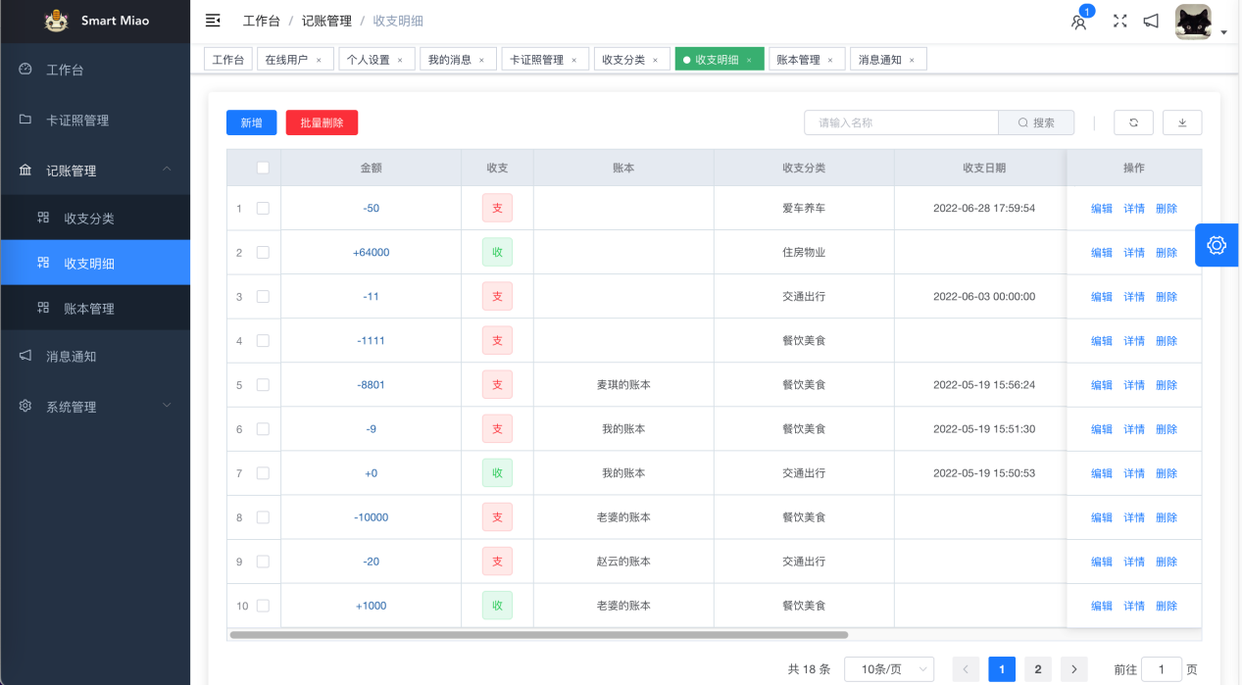This screenshot has width=1242, height=685.
Task: Open 收支分类 in the sidebar
Action: [89, 218]
